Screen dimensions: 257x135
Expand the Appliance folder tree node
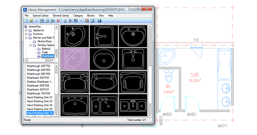tap(26, 30)
